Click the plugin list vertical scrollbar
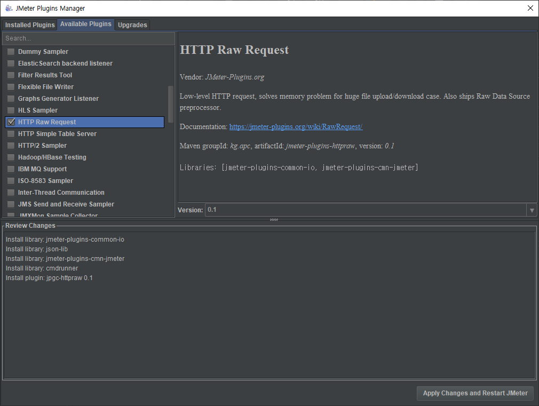 170,104
